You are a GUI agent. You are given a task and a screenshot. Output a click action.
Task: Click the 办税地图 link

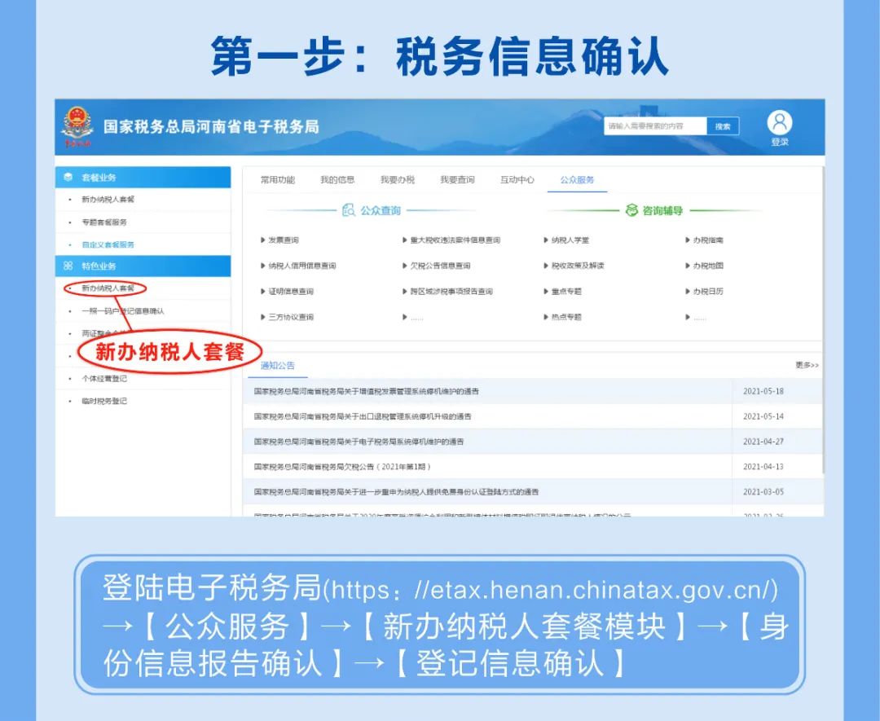[708, 266]
